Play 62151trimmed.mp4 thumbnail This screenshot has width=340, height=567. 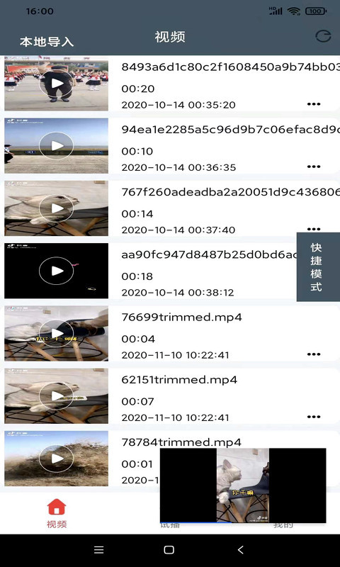[57, 396]
